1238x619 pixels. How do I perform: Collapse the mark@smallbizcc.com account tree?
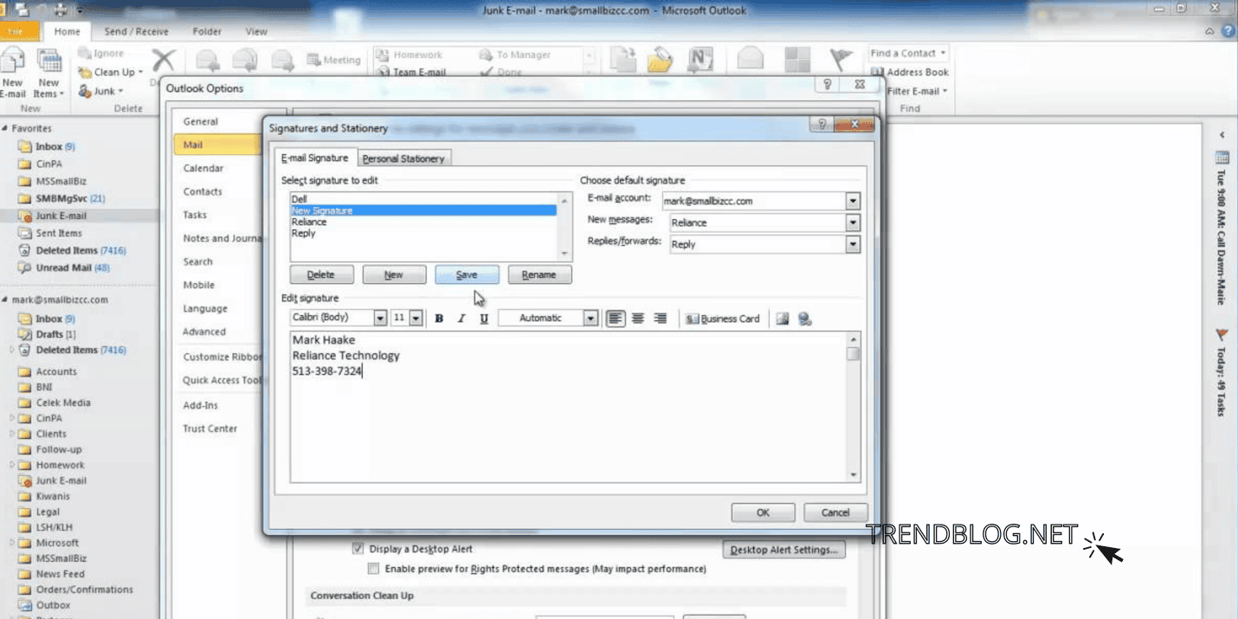click(x=5, y=300)
